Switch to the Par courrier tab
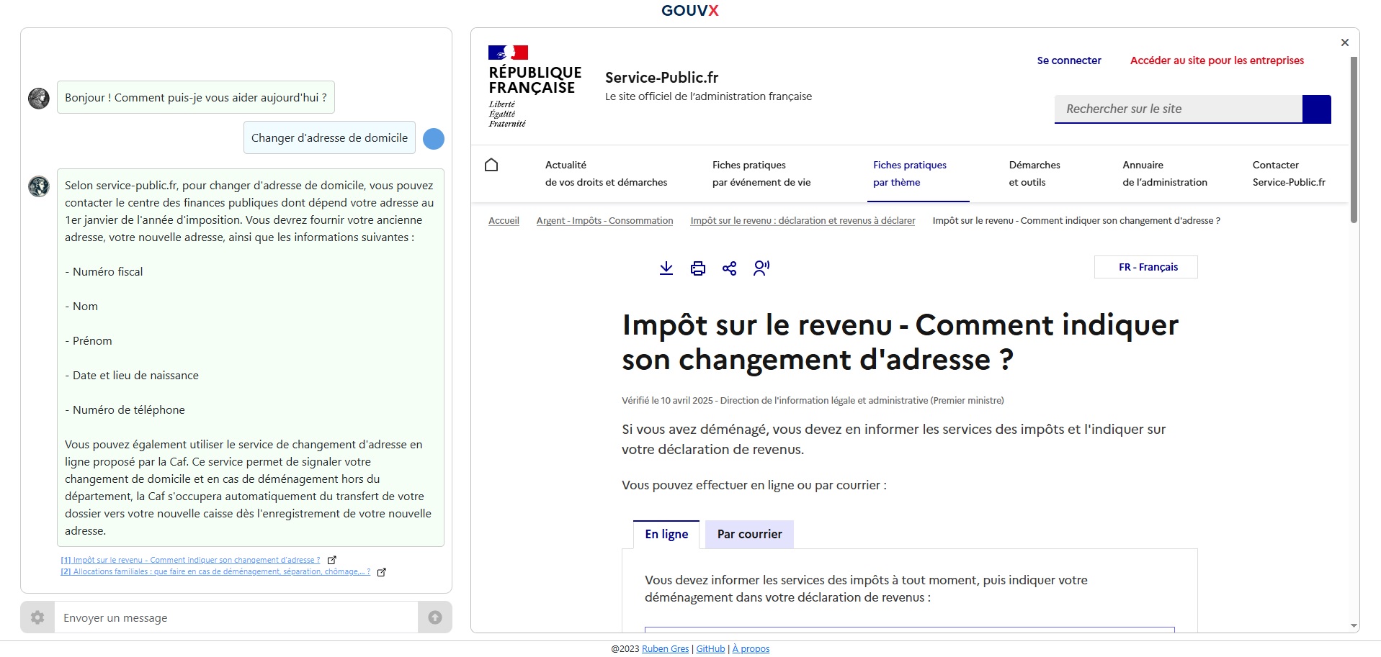The height and width of the screenshot is (657, 1381). point(749,534)
